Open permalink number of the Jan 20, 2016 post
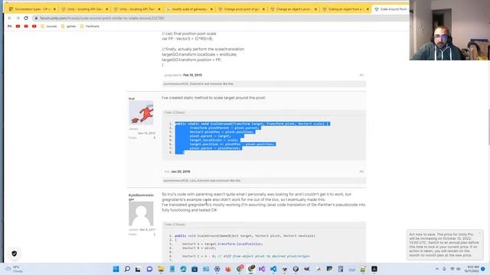The image size is (490, 275). pyautogui.click(x=361, y=172)
